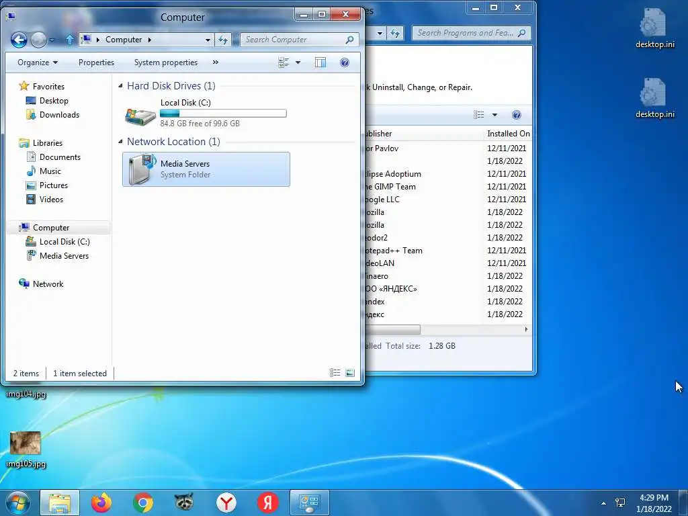The width and height of the screenshot is (688, 516).
Task: Click horizontal scrollbar in Programs and Features
Action: 392,329
